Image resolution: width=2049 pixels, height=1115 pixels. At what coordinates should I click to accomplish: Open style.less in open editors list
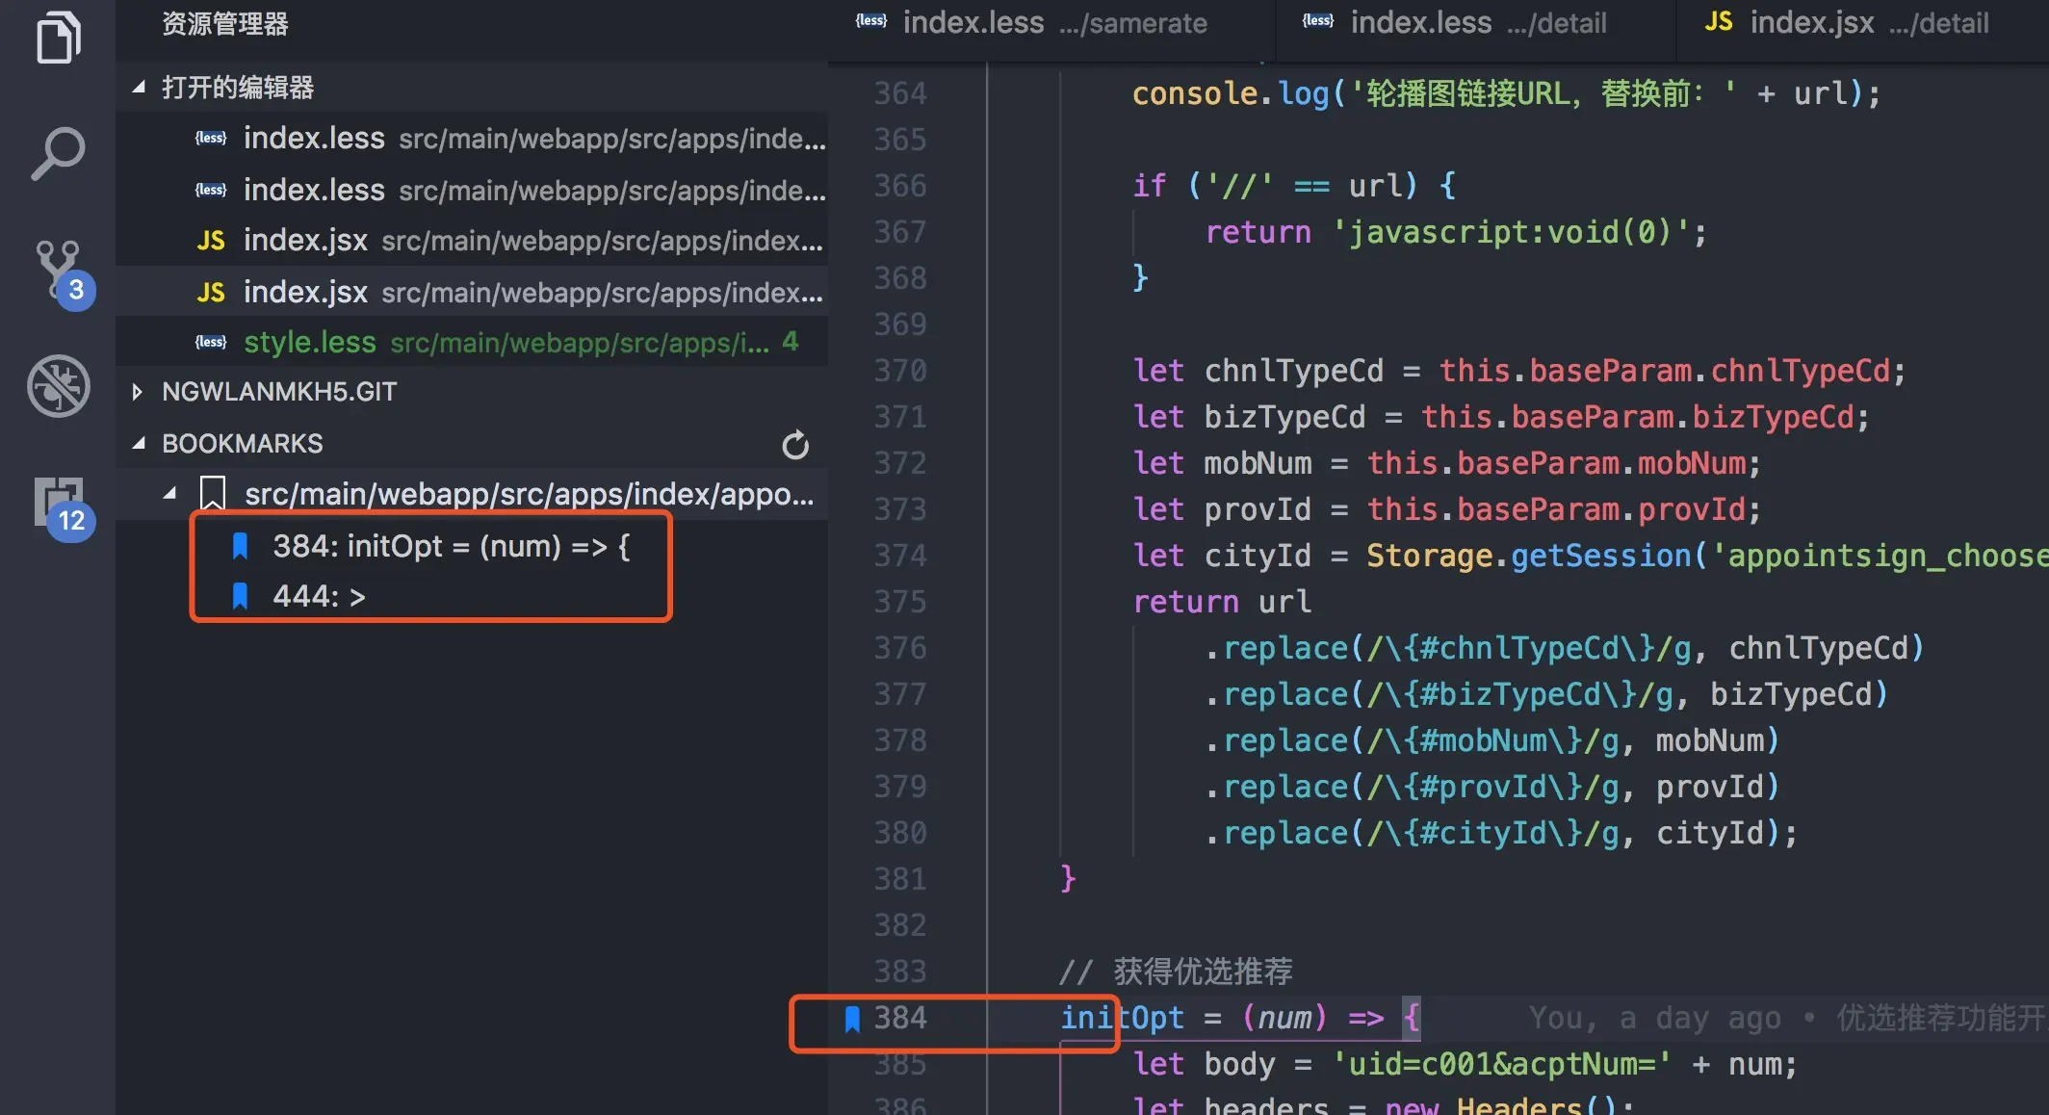[309, 343]
